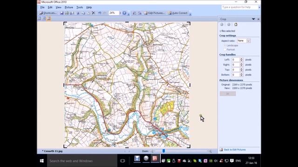Zoom in with the magnifier plus icon
This screenshot has width=298, height=167.
click(x=210, y=151)
